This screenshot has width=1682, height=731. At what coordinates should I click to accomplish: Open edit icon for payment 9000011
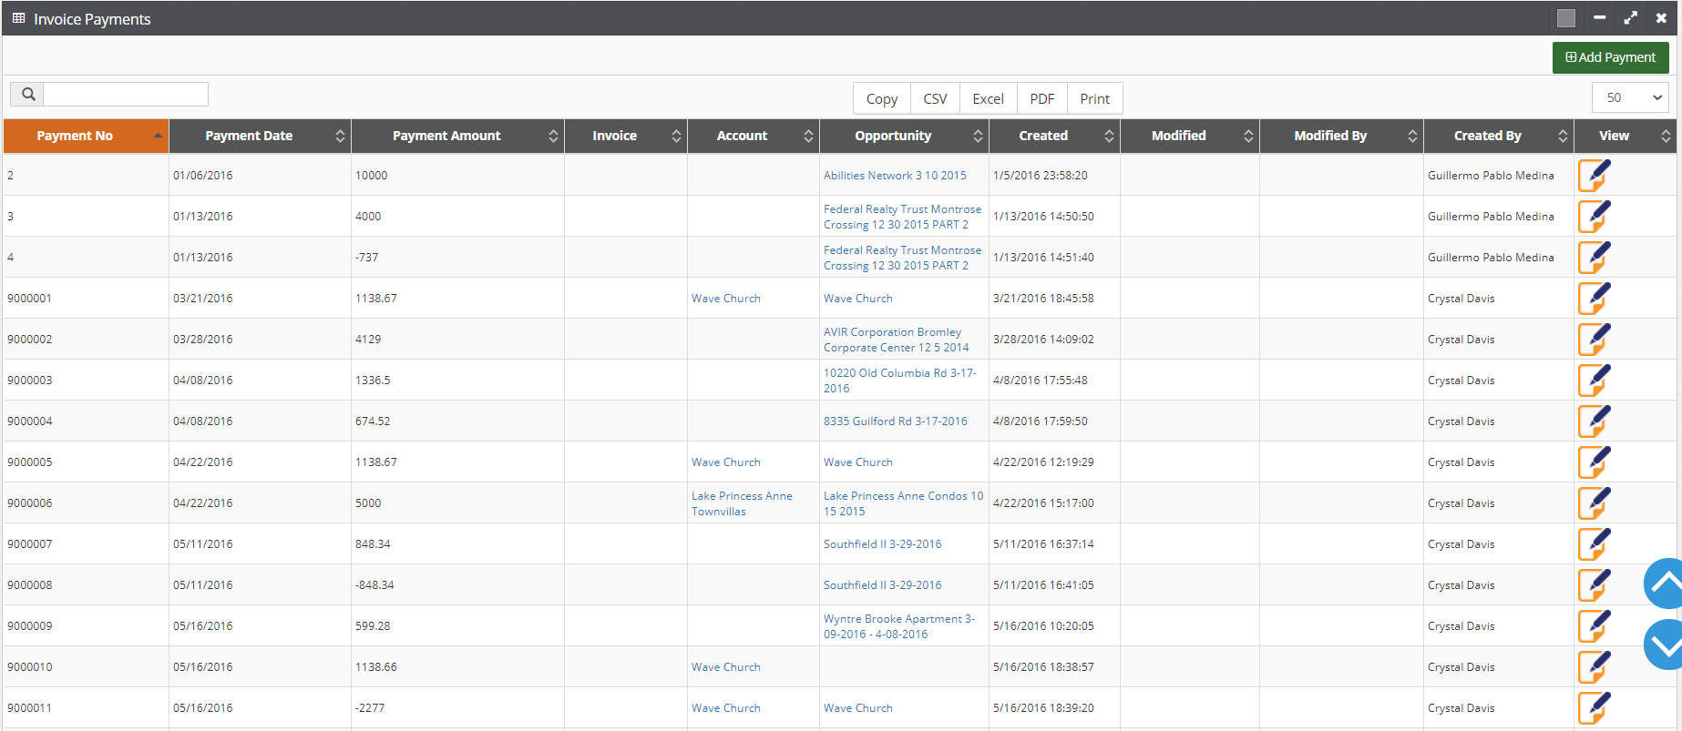click(1595, 708)
